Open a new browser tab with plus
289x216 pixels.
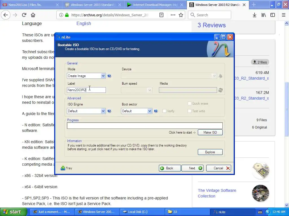[x=254, y=4]
